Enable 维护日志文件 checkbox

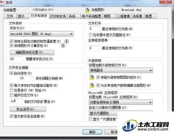[11, 95]
